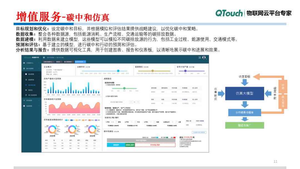Switch to the 区域大数据中心 tab
The height and width of the screenshot is (169, 300).
[49, 62]
